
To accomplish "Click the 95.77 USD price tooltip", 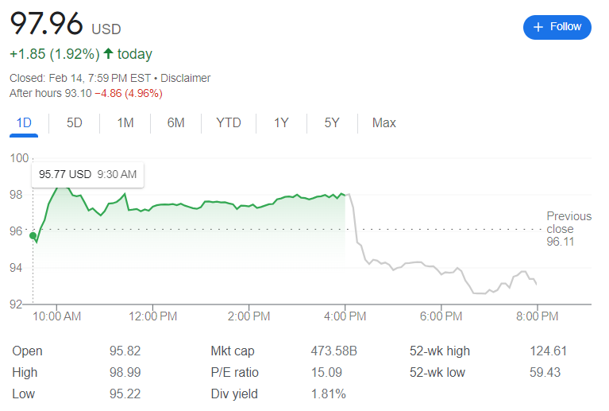I will pyautogui.click(x=87, y=174).
